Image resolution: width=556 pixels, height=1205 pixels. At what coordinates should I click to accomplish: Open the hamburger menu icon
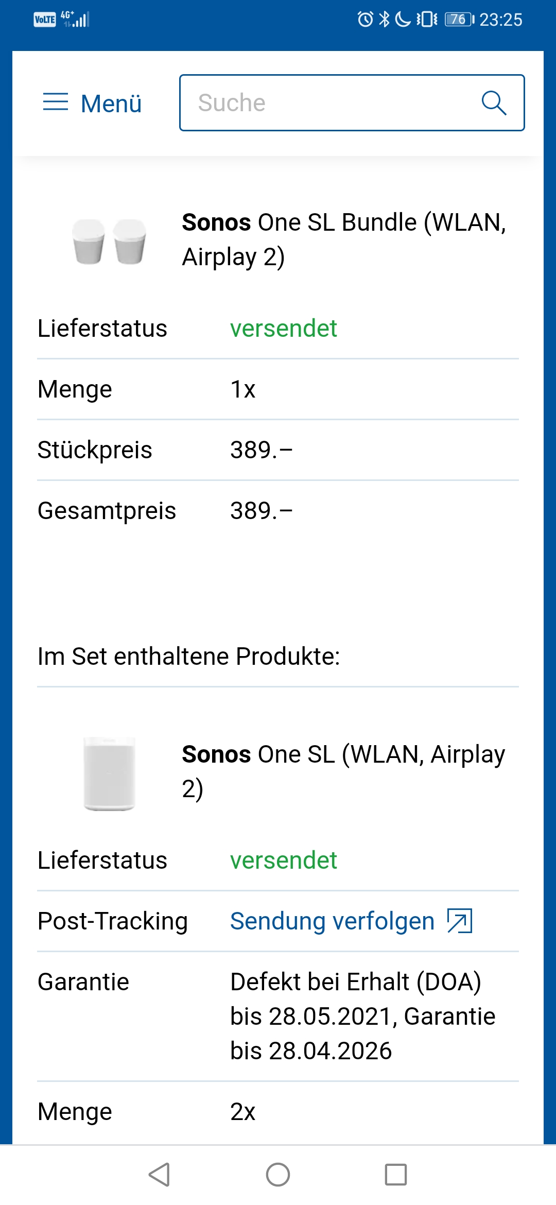coord(56,102)
